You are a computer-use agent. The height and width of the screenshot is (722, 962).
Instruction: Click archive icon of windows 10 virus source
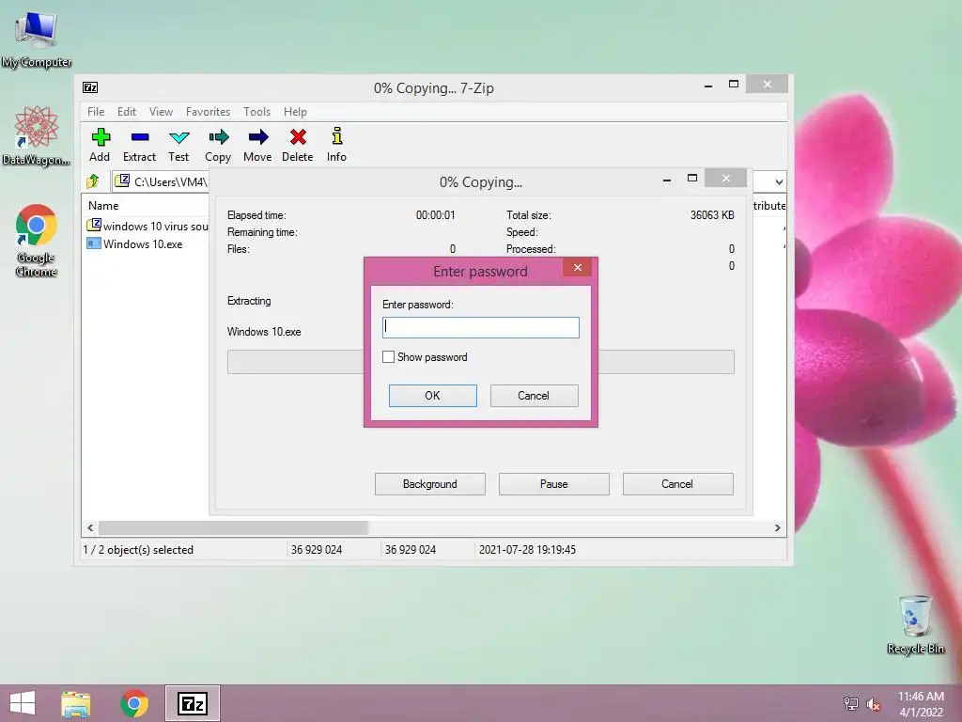point(94,226)
